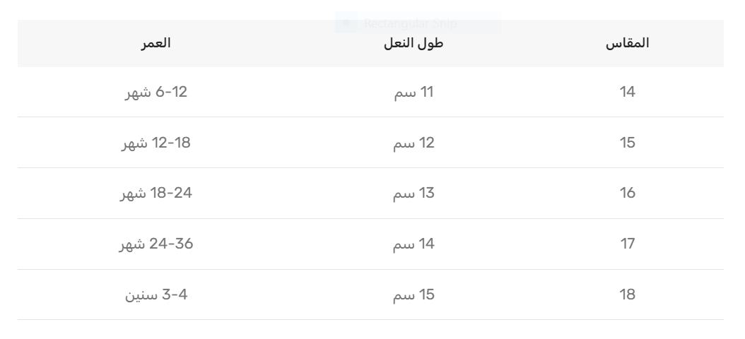Screen dimensions: 745x339
Task: Click the 6-12 شهر age cell
Action: tap(156, 92)
